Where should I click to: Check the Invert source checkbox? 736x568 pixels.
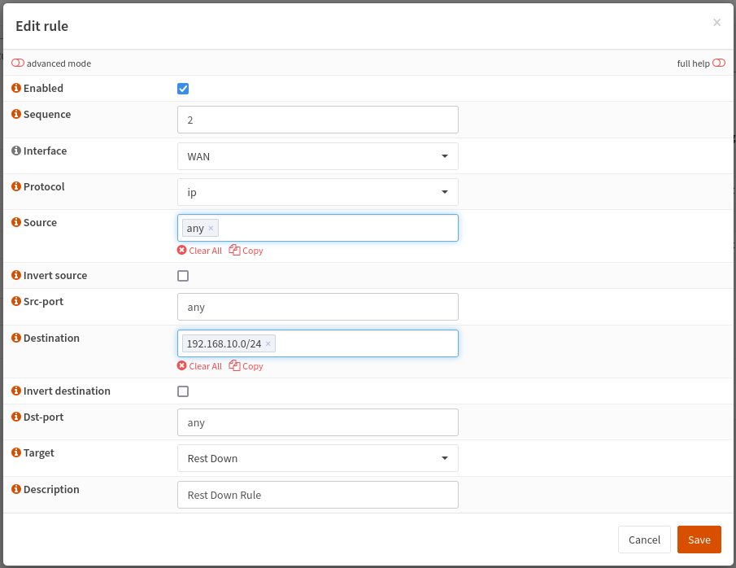(183, 275)
